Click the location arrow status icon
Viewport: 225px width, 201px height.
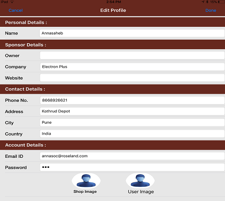click(203, 2)
